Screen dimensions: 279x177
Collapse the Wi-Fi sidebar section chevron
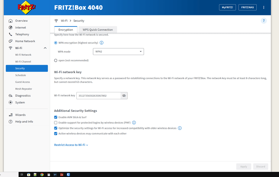click(x=45, y=48)
